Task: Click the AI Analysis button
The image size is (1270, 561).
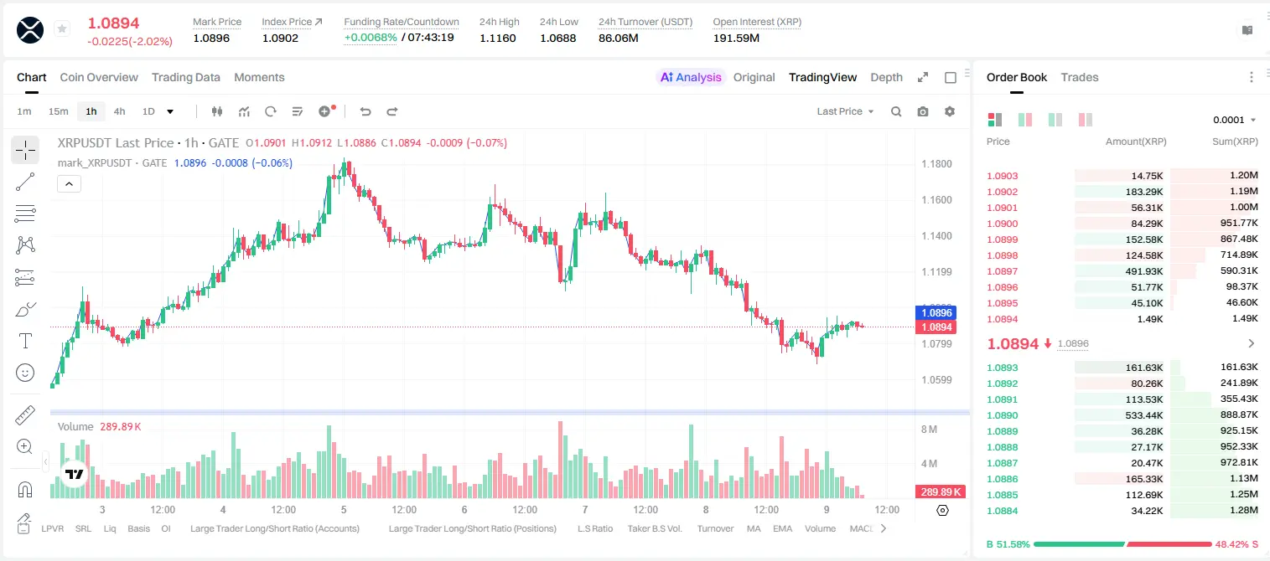Action: coord(691,77)
